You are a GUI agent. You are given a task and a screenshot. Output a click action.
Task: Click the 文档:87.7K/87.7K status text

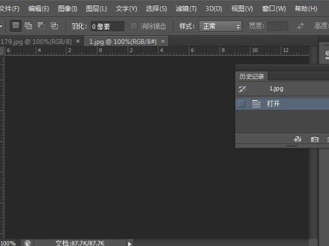pos(80,243)
